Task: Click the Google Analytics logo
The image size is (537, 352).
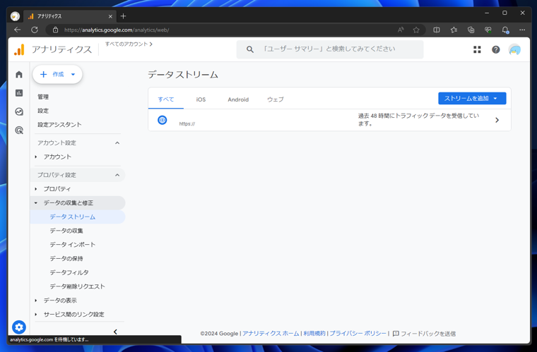Action: click(x=20, y=49)
